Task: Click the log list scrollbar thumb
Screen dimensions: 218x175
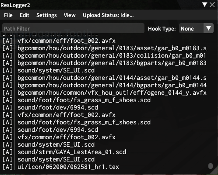Action: click(211, 166)
